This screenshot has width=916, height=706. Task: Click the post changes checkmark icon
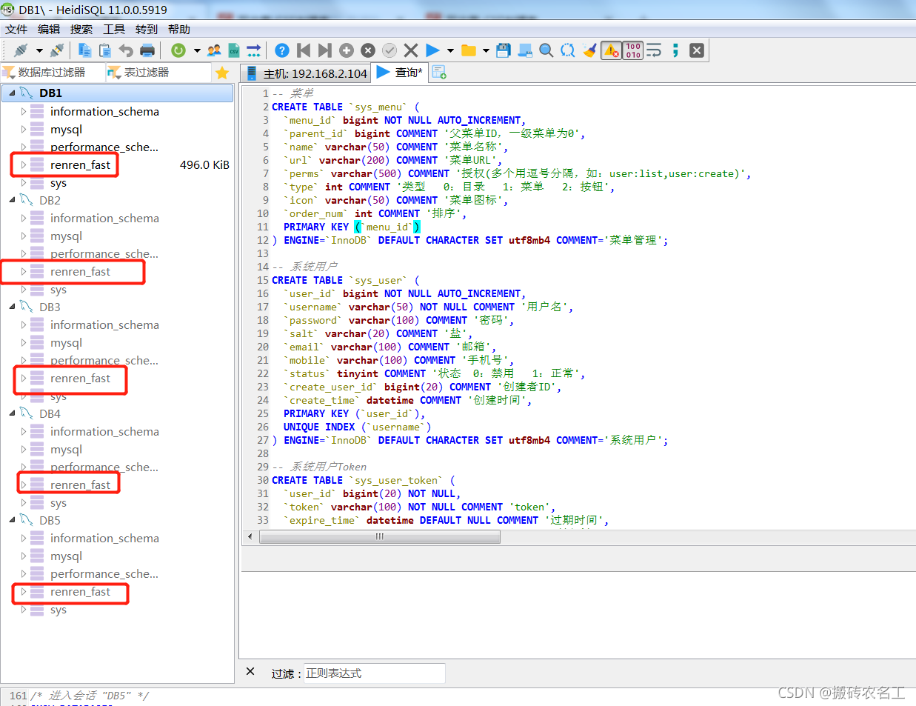(390, 50)
